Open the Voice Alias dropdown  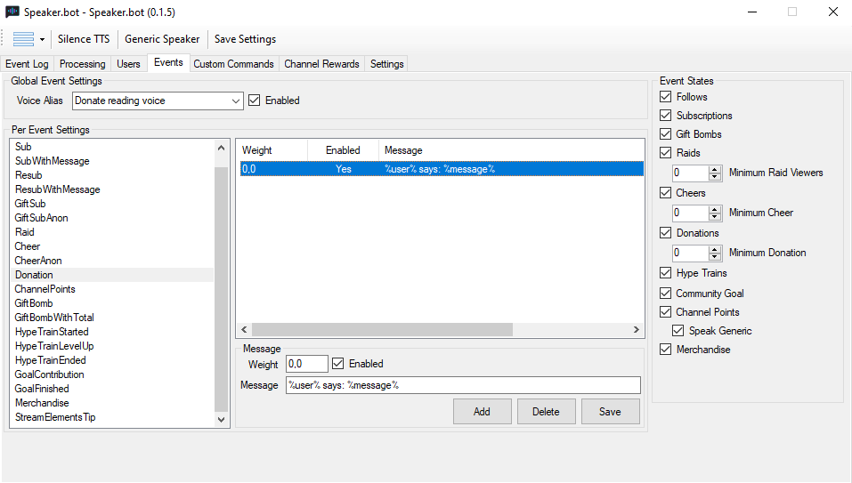236,101
